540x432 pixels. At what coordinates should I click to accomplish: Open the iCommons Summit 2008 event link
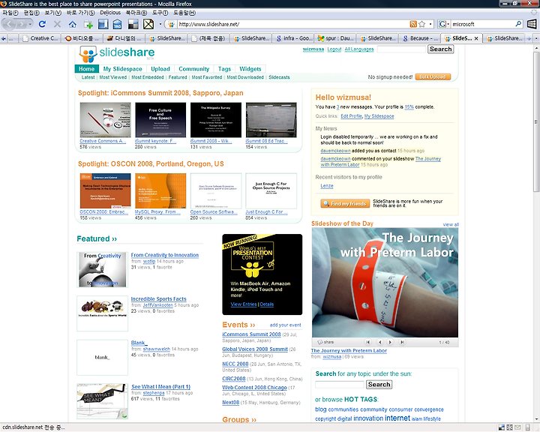(251, 334)
